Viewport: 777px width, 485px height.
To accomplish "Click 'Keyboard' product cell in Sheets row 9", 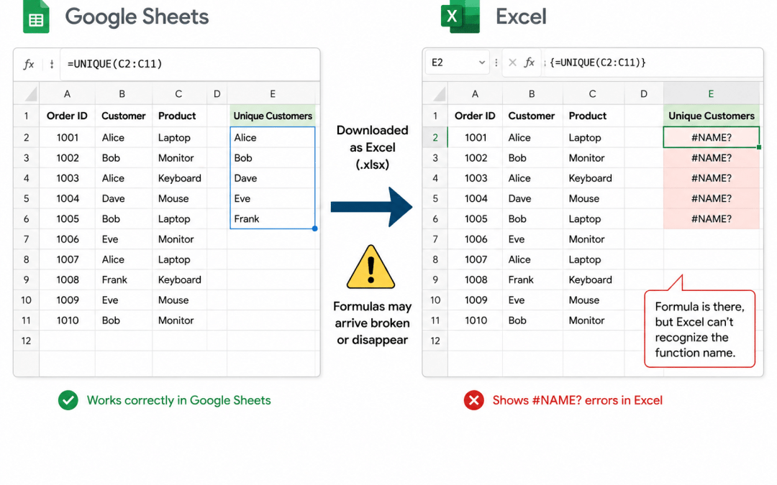I will 178,280.
